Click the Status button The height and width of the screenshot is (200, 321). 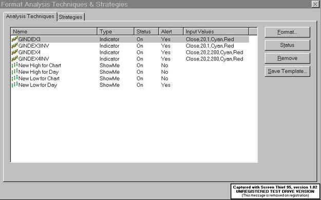(287, 45)
